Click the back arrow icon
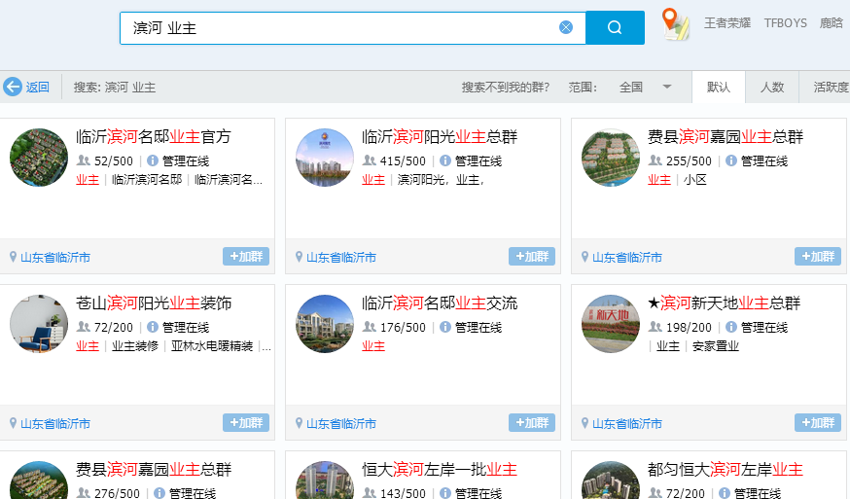This screenshot has height=499, width=850. click(13, 87)
